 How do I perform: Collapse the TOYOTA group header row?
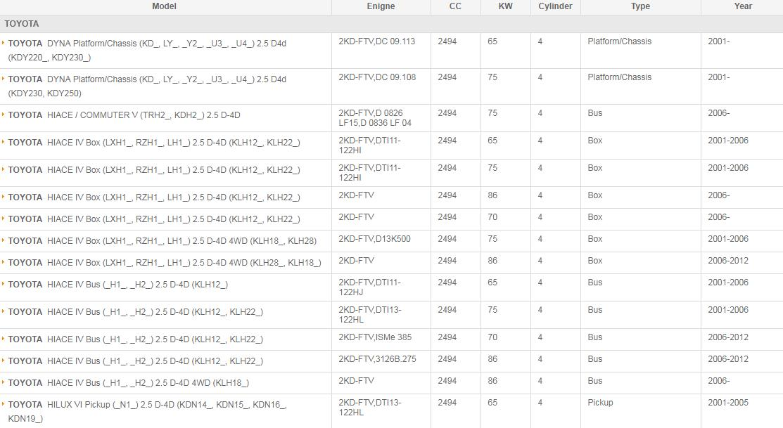click(22, 24)
